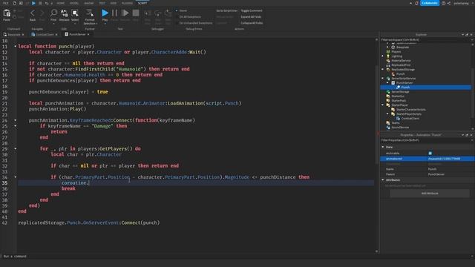This screenshot has width=475, height=267.
Task: Switch to the HOME ribbon tab
Action: pyautogui.click(x=61, y=3)
